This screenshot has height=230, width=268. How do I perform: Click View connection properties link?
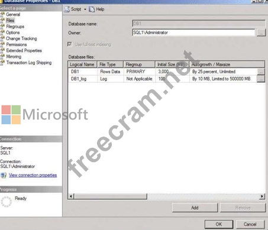33,175
